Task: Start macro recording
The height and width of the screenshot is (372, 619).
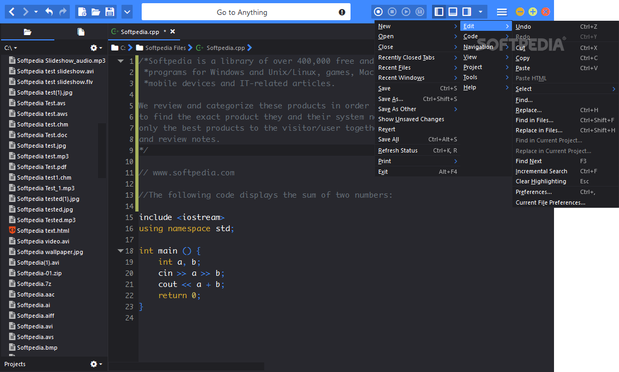Action: click(x=378, y=12)
